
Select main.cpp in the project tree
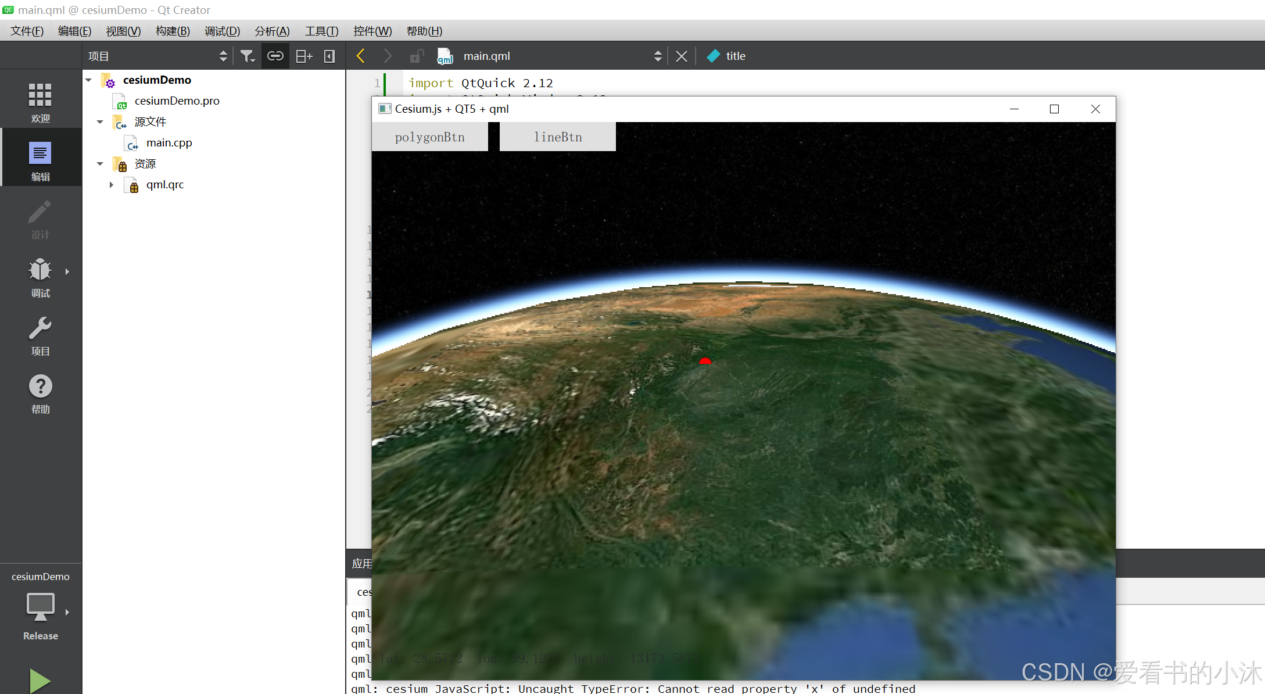click(x=169, y=142)
